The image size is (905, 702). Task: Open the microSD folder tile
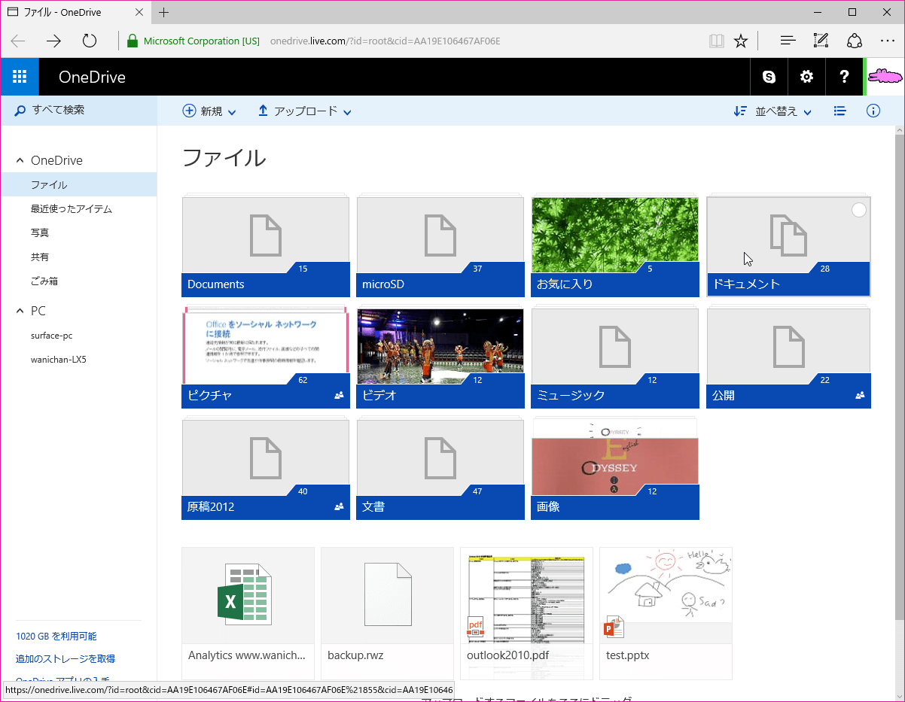point(440,247)
